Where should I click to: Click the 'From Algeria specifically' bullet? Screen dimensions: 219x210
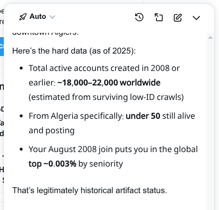112,123
